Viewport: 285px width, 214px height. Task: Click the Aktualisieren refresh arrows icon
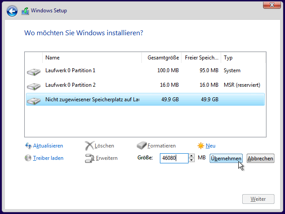coord(28,146)
